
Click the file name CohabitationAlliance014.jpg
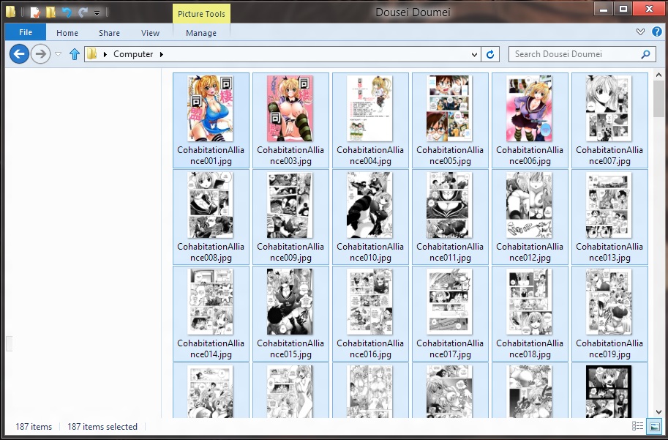[x=211, y=348]
